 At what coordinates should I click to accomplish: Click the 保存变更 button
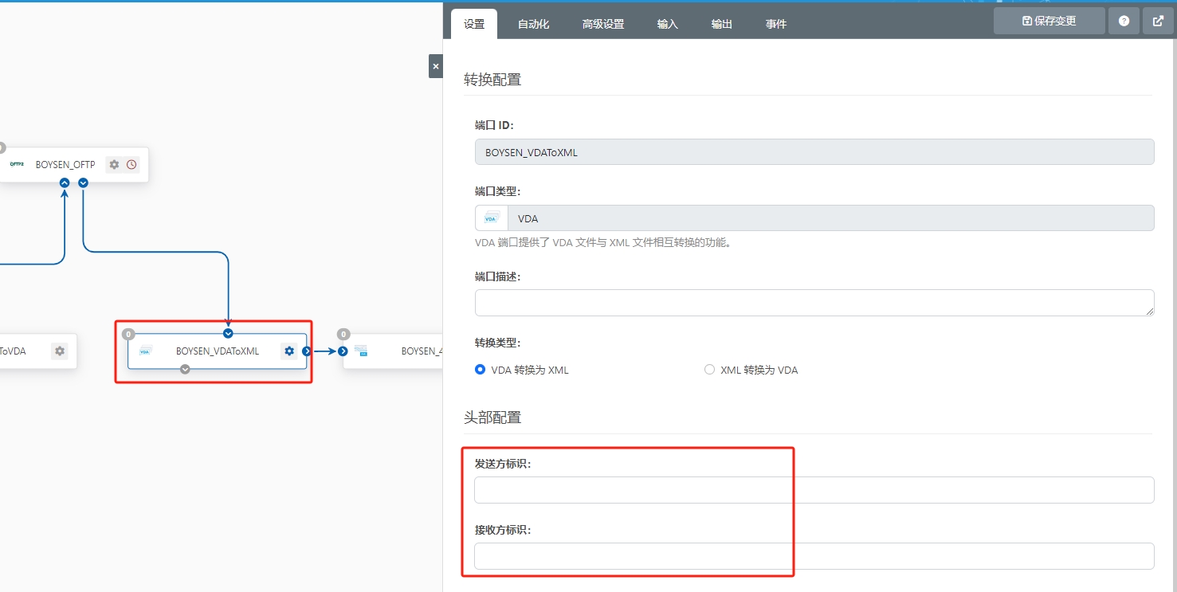[1049, 22]
